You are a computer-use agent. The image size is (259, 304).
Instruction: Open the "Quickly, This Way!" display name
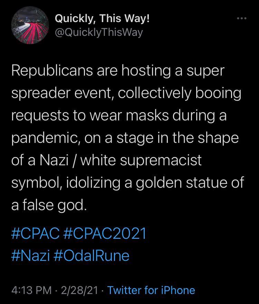(x=102, y=19)
